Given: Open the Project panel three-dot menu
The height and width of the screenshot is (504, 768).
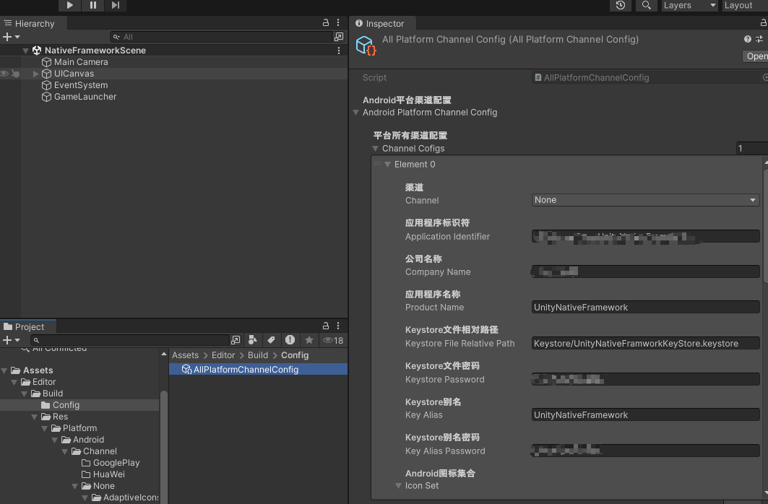Looking at the screenshot, I should point(338,326).
